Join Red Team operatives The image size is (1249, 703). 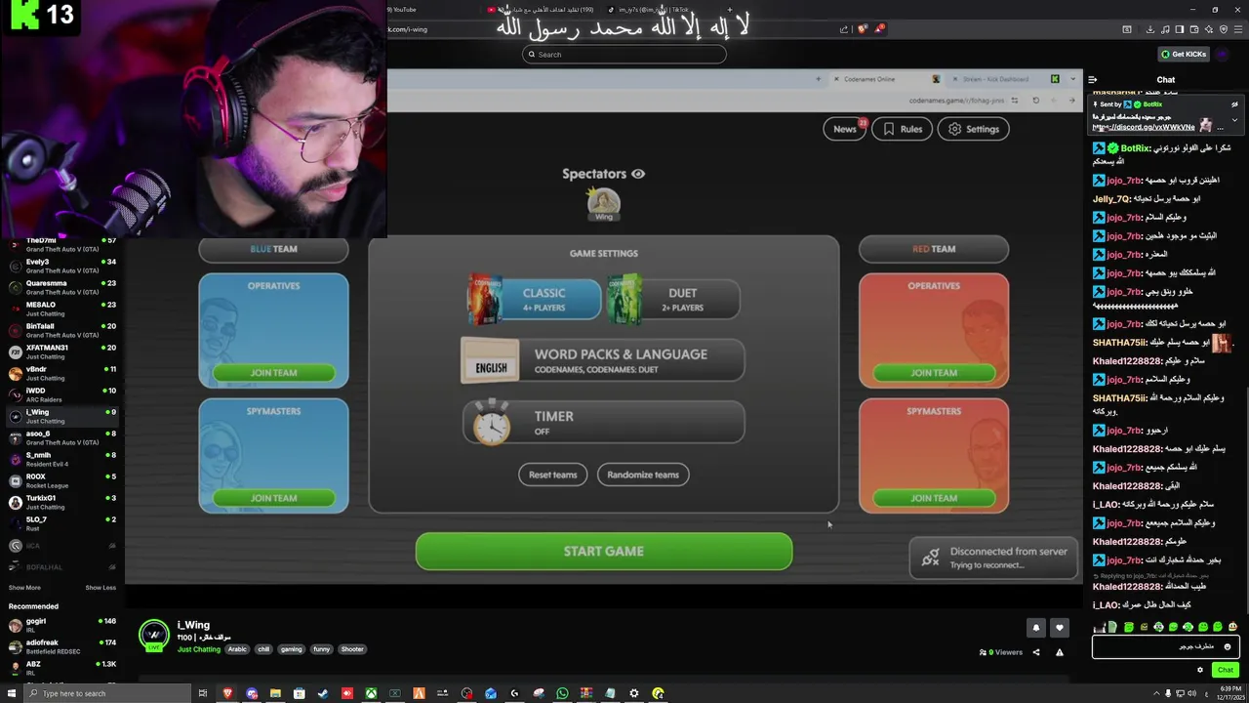click(x=934, y=372)
